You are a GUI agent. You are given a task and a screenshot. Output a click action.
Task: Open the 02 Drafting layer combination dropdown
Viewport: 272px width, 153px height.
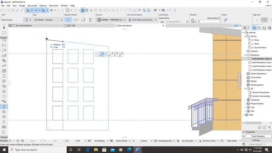99,141
